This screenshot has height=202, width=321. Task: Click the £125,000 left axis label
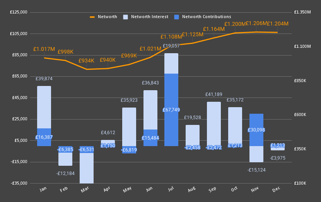pyautogui.click(x=19, y=12)
